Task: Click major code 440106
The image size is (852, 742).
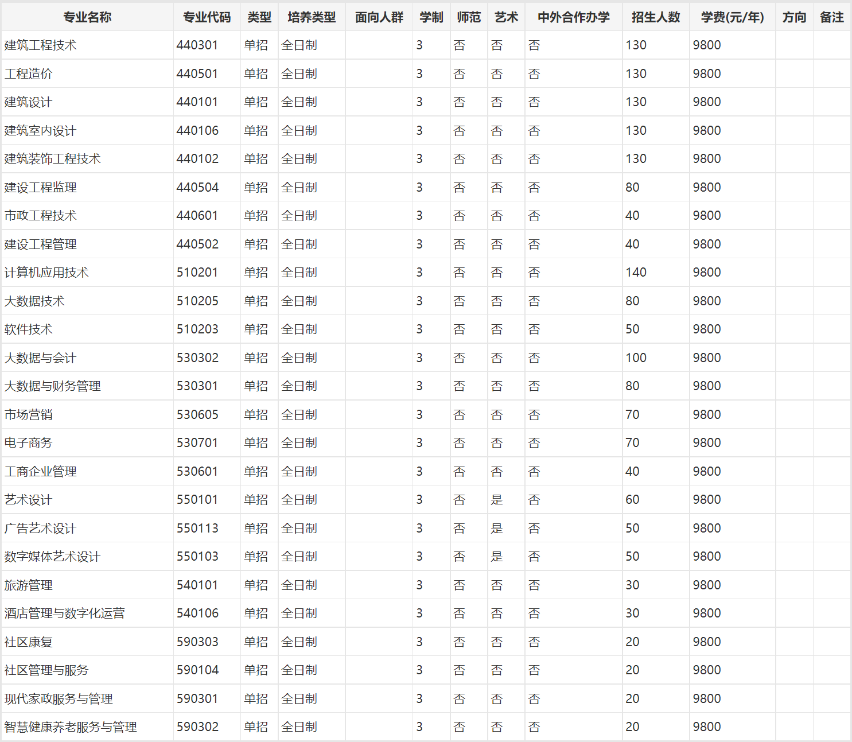Action: click(x=197, y=130)
